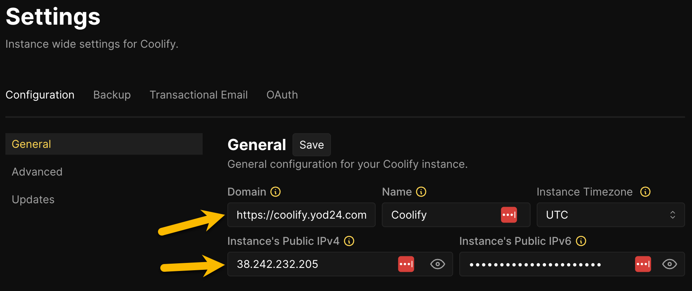Select General in the settings sidebar
Image resolution: width=692 pixels, height=291 pixels.
tap(32, 144)
